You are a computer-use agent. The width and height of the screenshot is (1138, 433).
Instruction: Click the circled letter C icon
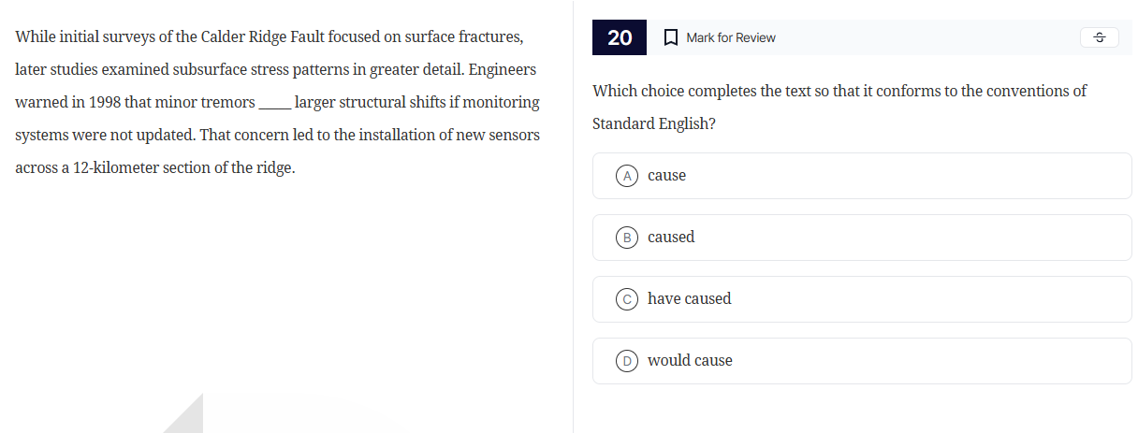627,299
